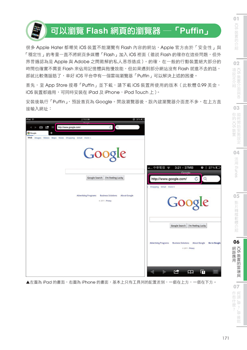Open the Web tab on iPad Google page
The width and height of the screenshot is (247, 350).
click(x=30, y=138)
